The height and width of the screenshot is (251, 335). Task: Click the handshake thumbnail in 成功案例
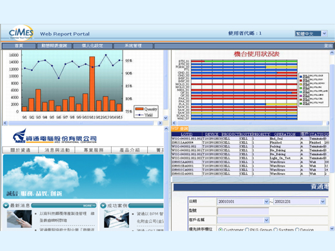coord(116,219)
